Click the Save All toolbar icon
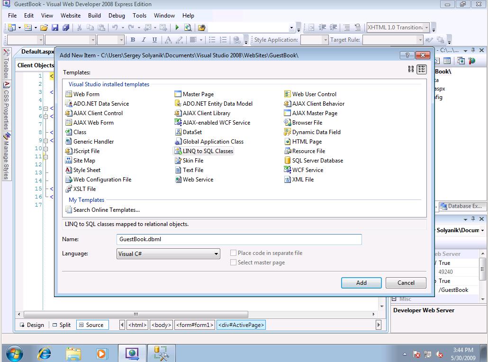Viewport: 488px width, 362px height. pyautogui.click(x=66, y=27)
